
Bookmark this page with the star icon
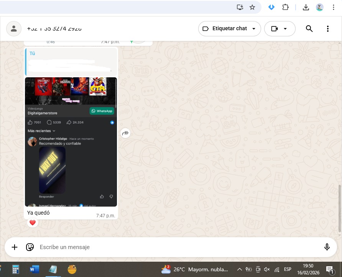point(252,7)
